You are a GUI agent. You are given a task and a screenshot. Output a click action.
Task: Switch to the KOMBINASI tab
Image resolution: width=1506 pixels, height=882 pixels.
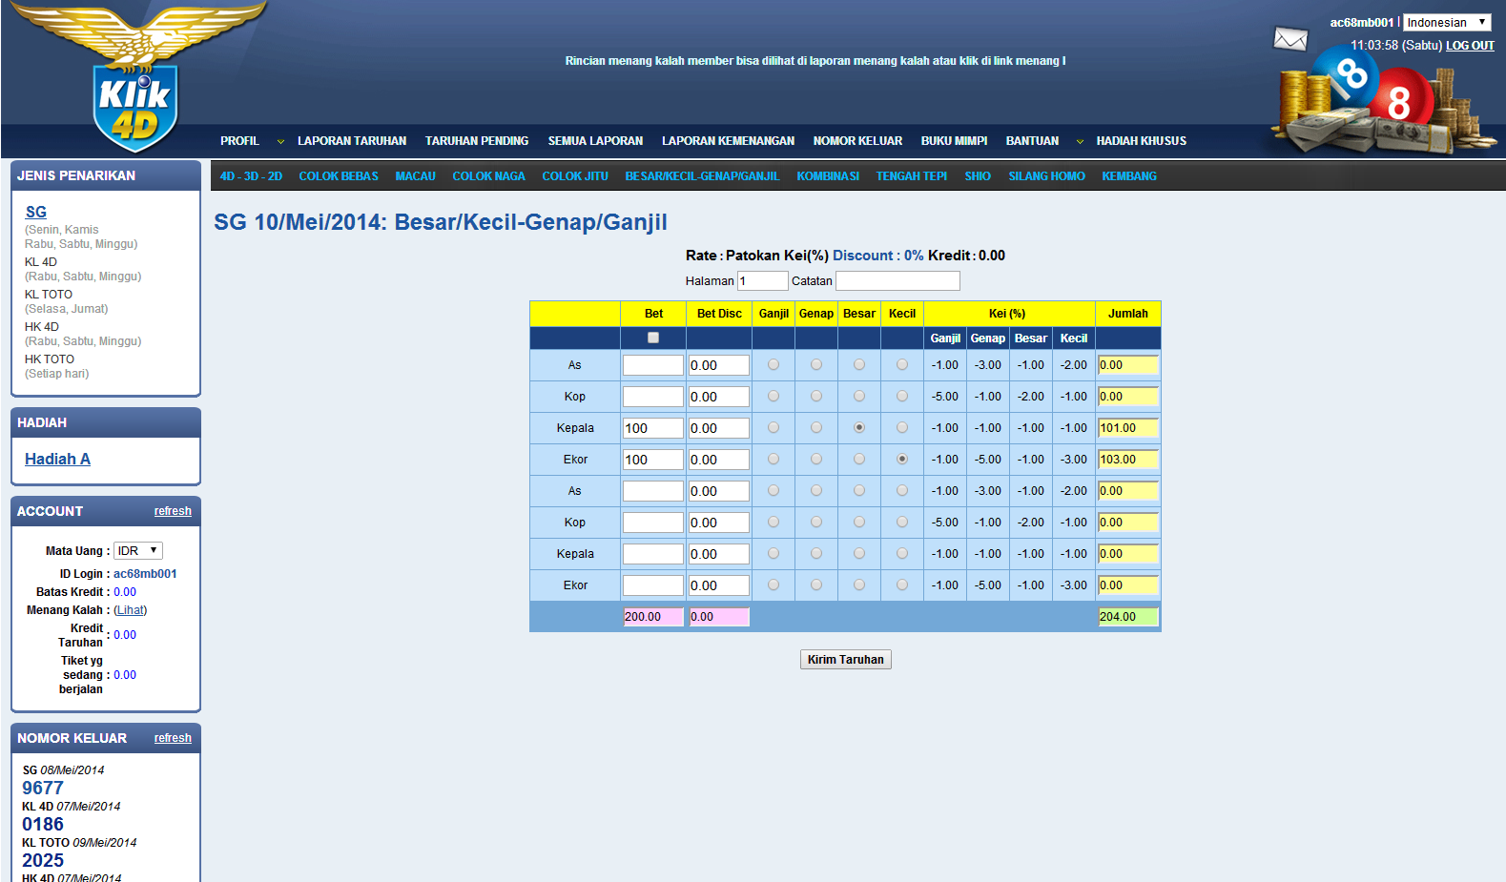(x=827, y=176)
